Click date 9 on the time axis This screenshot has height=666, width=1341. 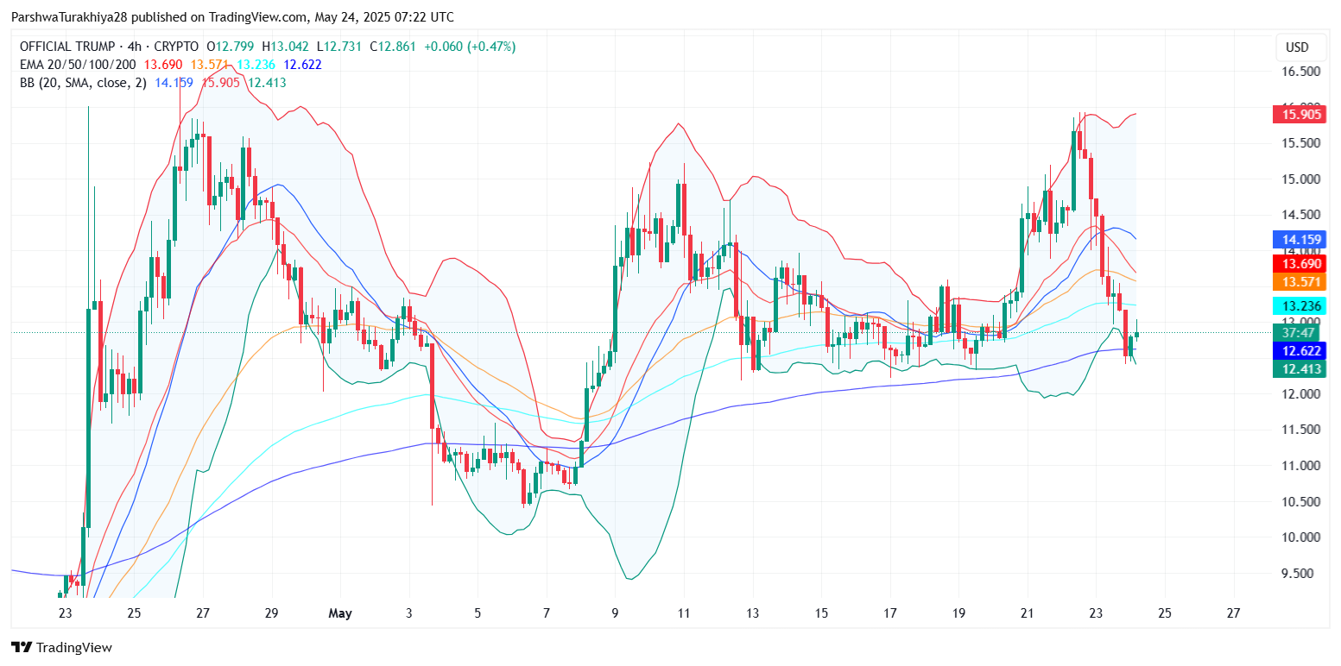[x=615, y=614]
